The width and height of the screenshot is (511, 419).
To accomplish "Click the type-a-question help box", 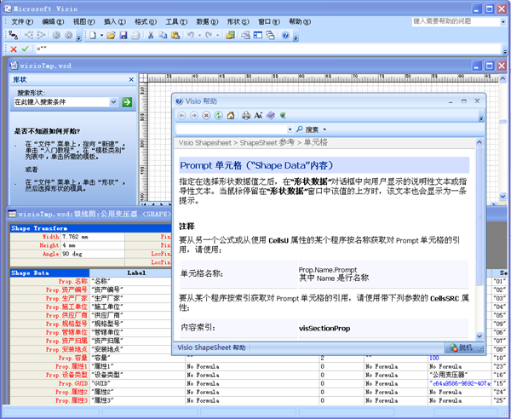I will coord(456,22).
